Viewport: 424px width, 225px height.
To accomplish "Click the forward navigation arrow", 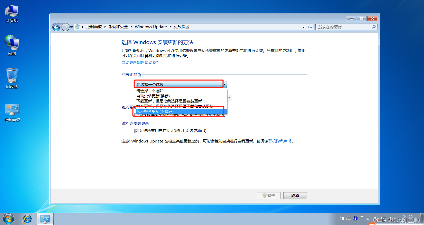I will 65,27.
